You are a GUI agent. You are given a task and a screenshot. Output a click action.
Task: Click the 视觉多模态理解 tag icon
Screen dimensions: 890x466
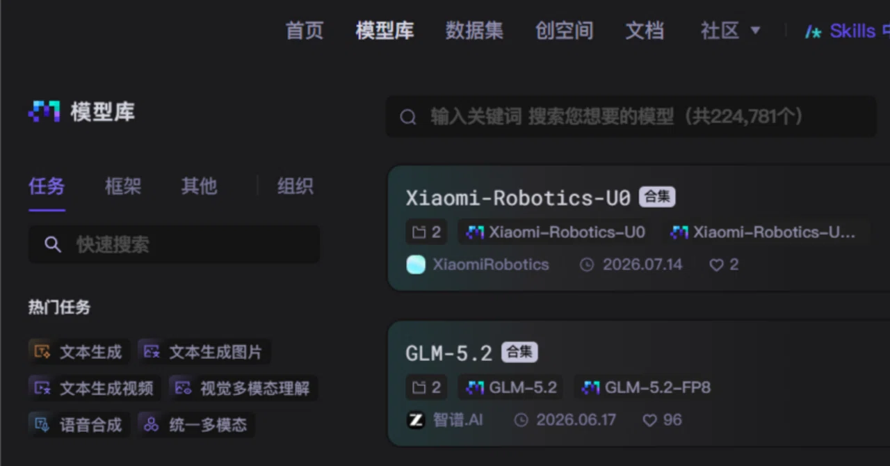coord(183,388)
